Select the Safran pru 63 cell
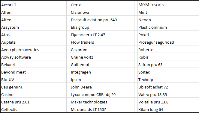Image resolution: width=199 pixels, height=113 pixels. coord(168,65)
